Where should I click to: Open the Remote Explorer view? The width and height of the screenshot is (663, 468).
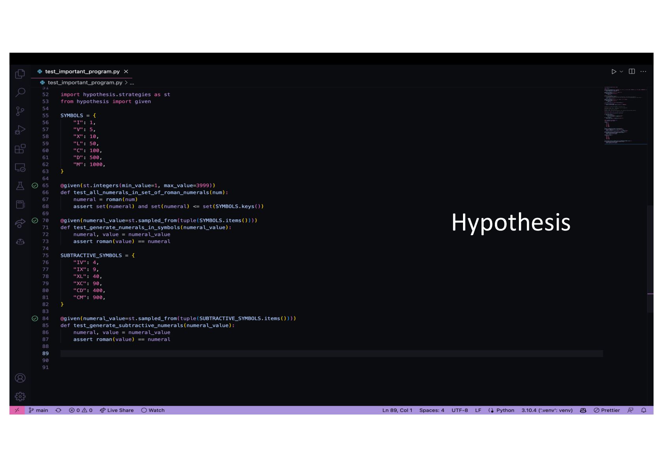click(x=20, y=168)
